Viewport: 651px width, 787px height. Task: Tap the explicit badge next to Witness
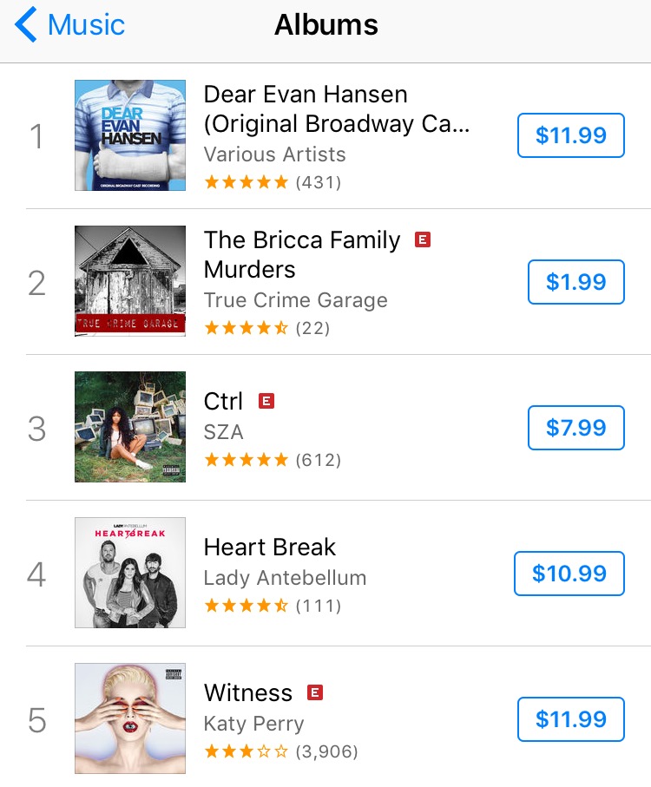point(315,692)
